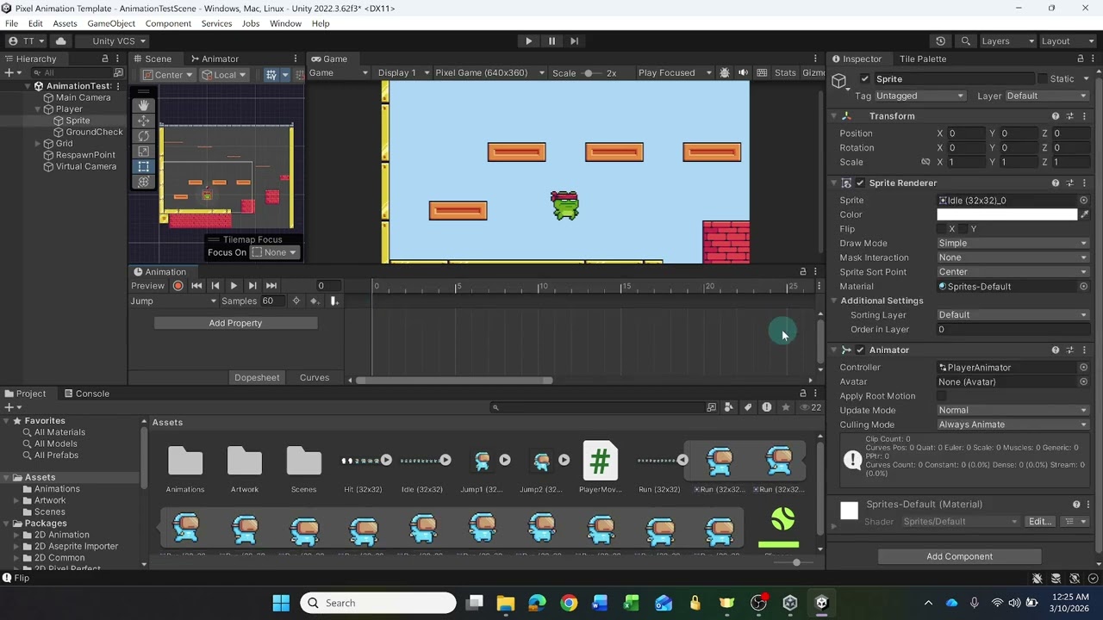
Task: Select the Move tool in Scene
Action: pyautogui.click(x=143, y=121)
